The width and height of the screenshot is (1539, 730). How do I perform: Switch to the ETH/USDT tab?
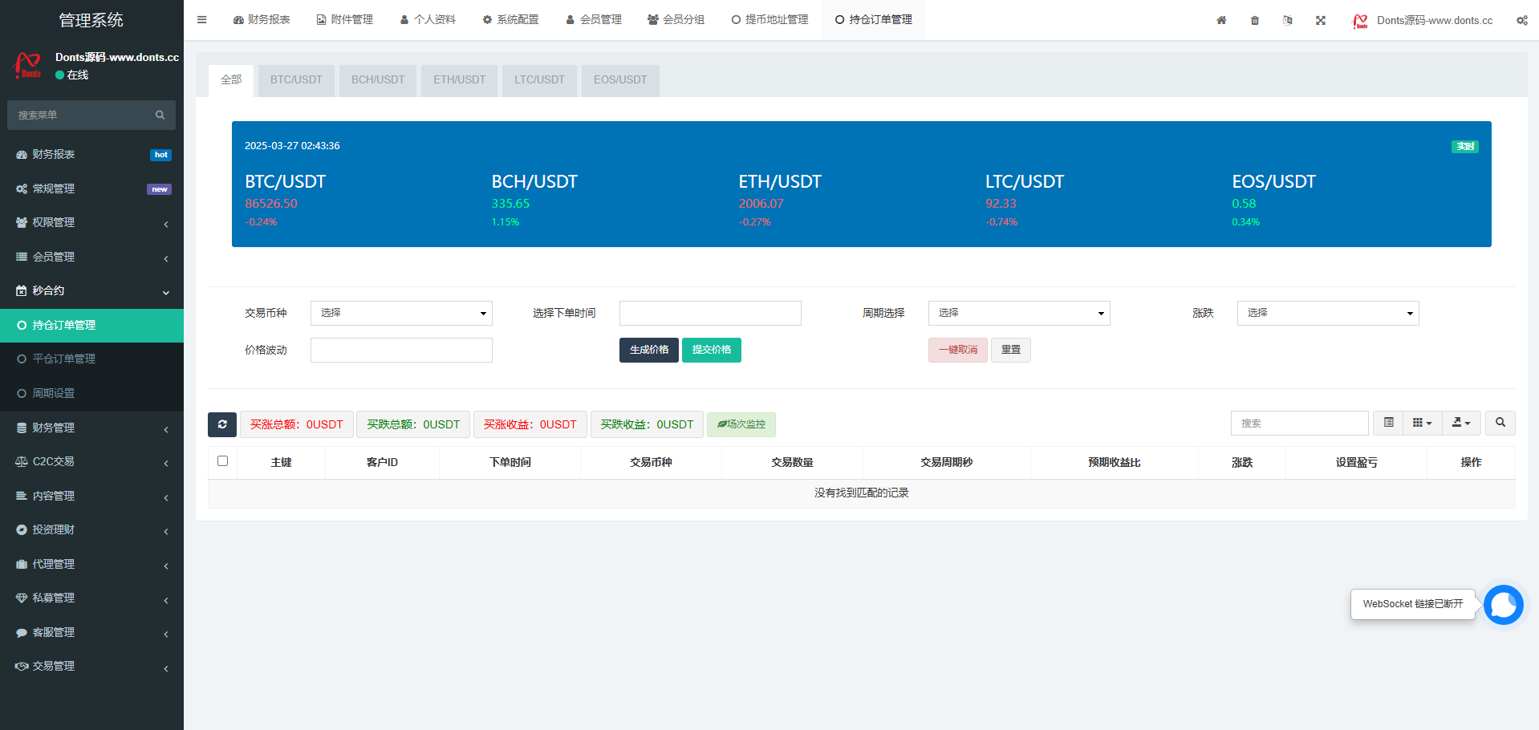point(460,80)
